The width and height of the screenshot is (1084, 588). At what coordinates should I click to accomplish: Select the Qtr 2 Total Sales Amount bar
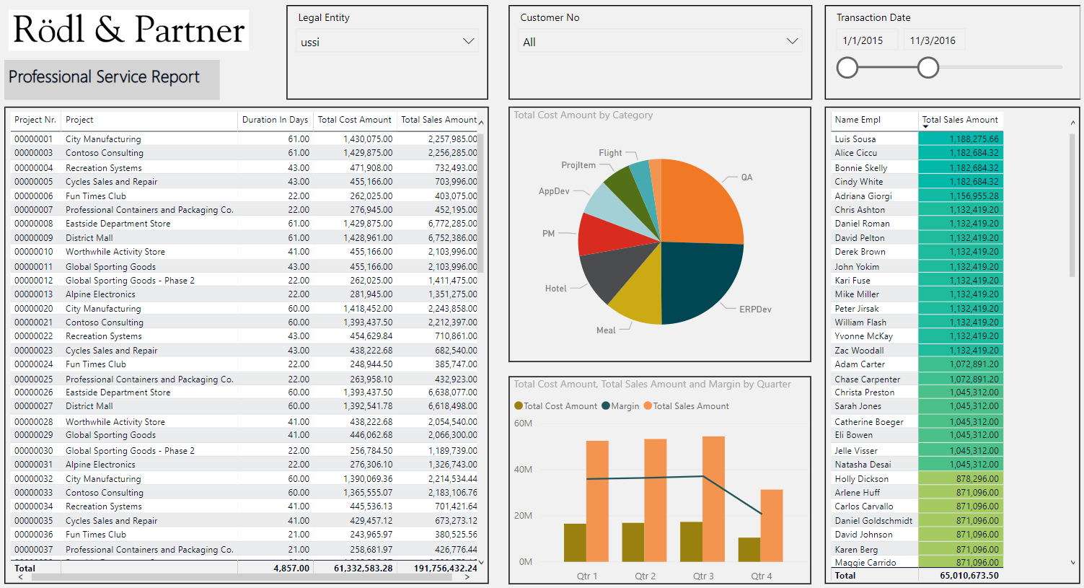point(656,501)
